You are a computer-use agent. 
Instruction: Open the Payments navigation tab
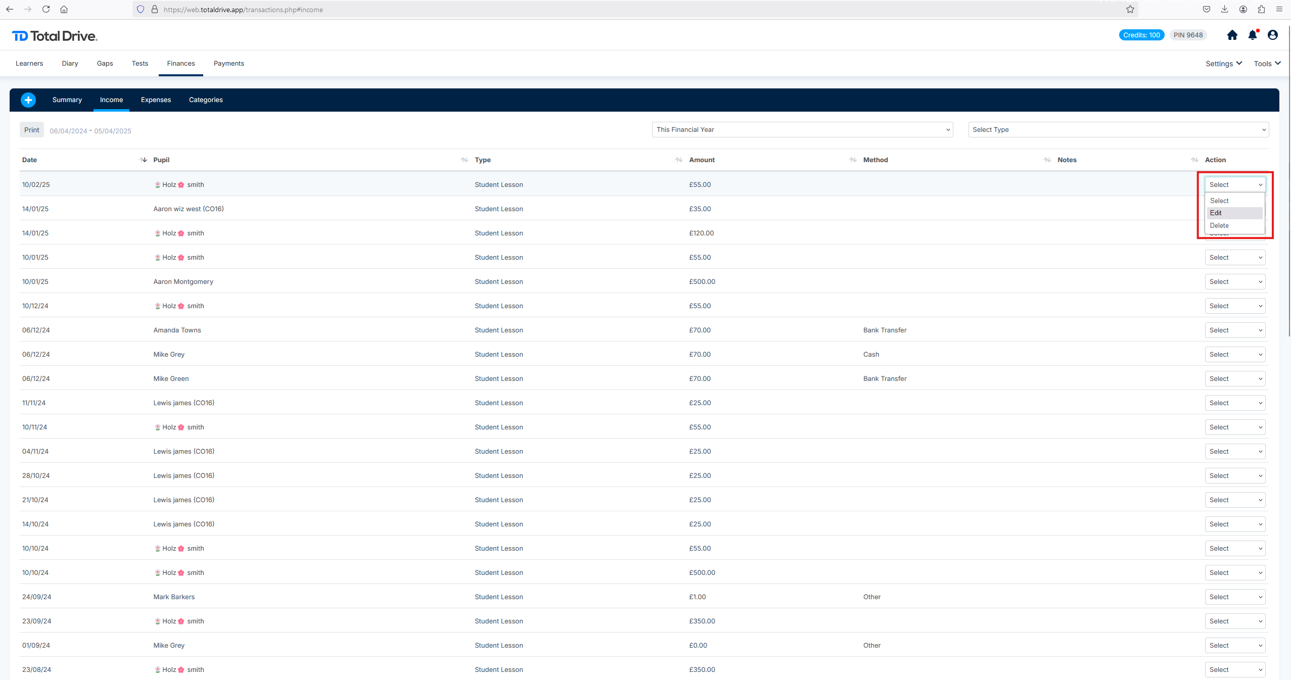(x=228, y=63)
